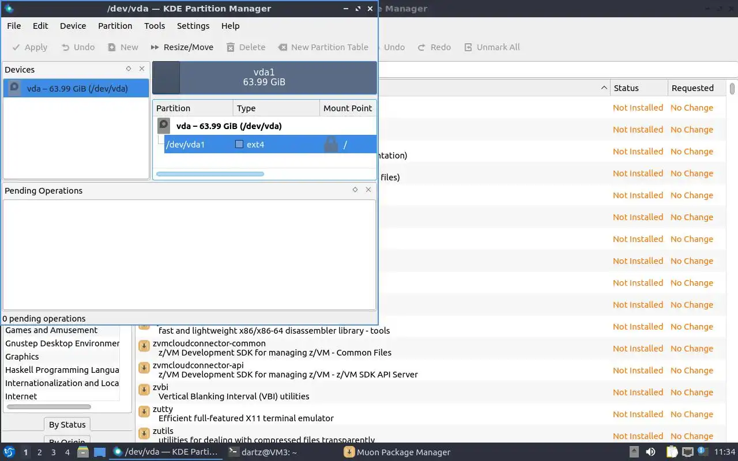This screenshot has width=738, height=461.
Task: Click the zvmcloudconnector-common package icon
Action: click(x=144, y=346)
